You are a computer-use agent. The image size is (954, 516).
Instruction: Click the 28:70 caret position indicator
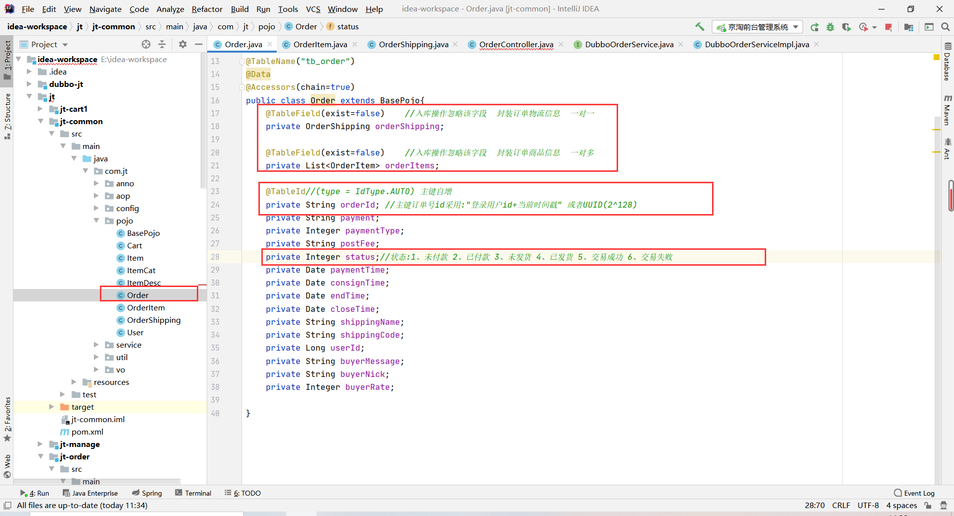814,506
